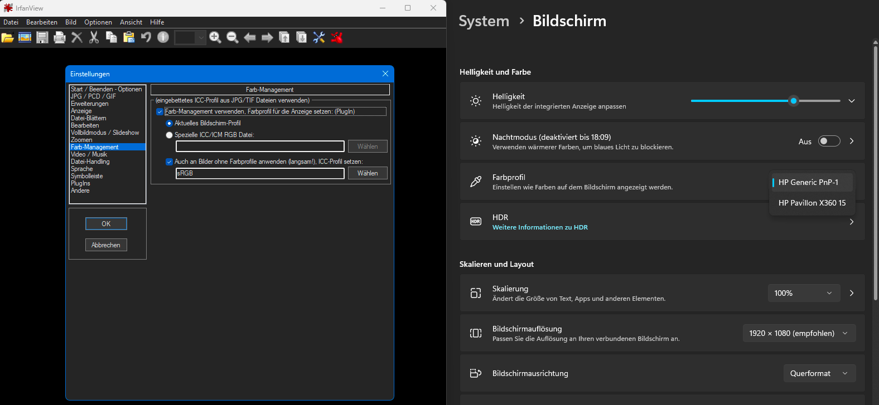Image resolution: width=879 pixels, height=405 pixels.
Task: Click the next page icon
Action: click(x=302, y=37)
